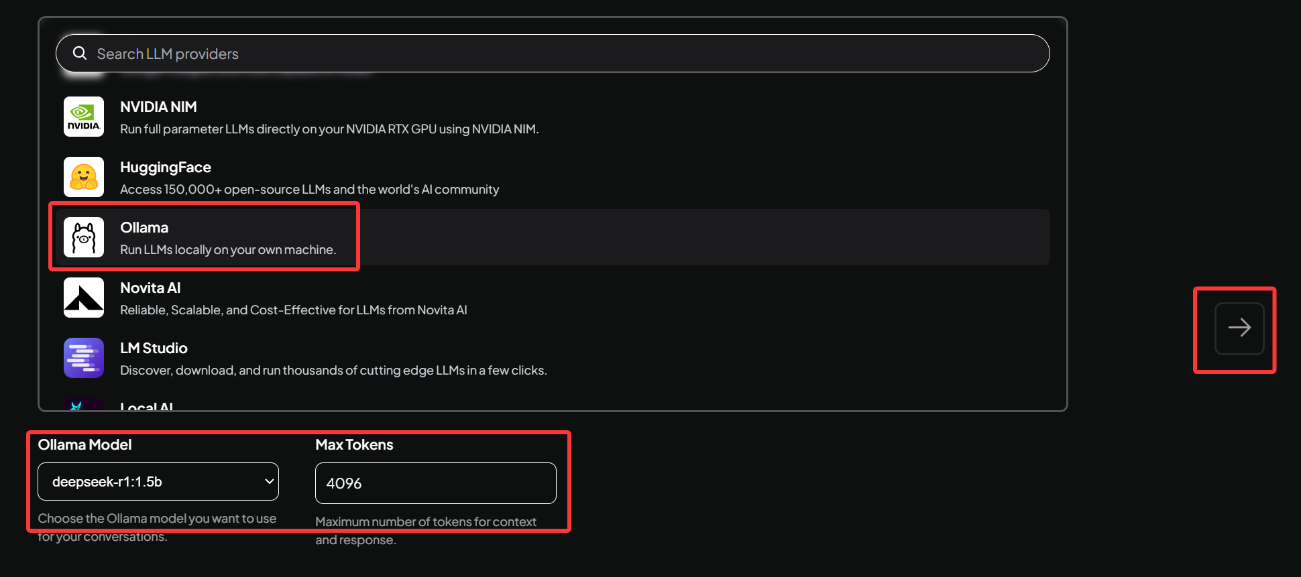
Task: Select Novita AI provider title
Action: click(150, 287)
